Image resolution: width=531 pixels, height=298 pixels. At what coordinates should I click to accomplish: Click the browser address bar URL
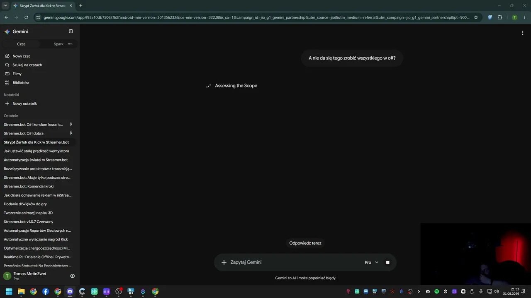coord(256,17)
